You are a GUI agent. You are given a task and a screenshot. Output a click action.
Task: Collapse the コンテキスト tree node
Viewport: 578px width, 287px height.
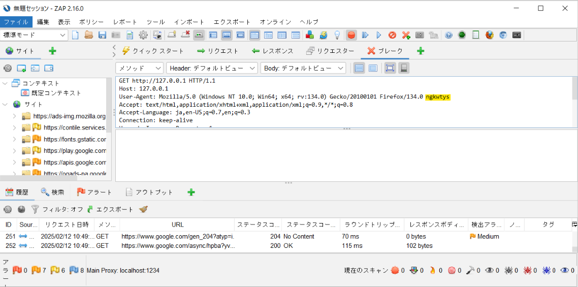[5, 83]
